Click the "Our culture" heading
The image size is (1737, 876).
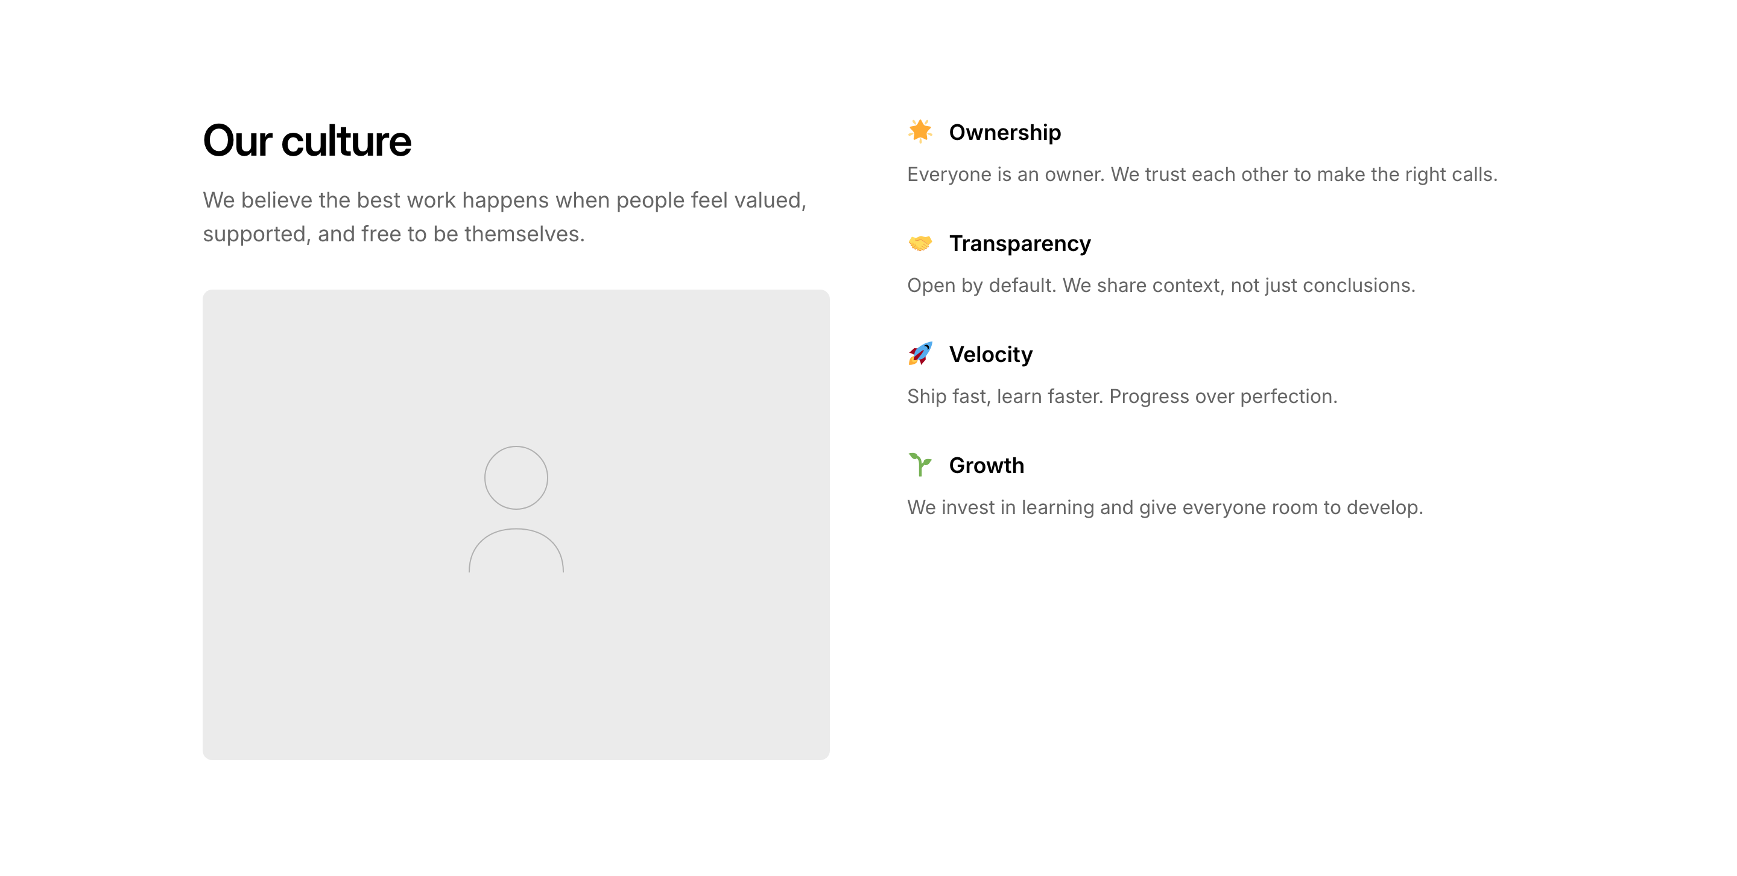[x=307, y=141]
